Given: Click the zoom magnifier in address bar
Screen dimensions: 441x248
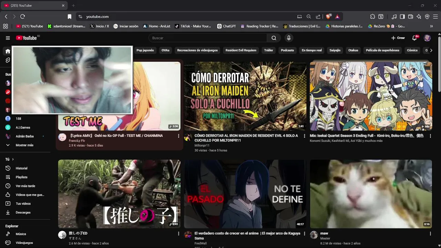Looking at the screenshot, I should click(309, 17).
